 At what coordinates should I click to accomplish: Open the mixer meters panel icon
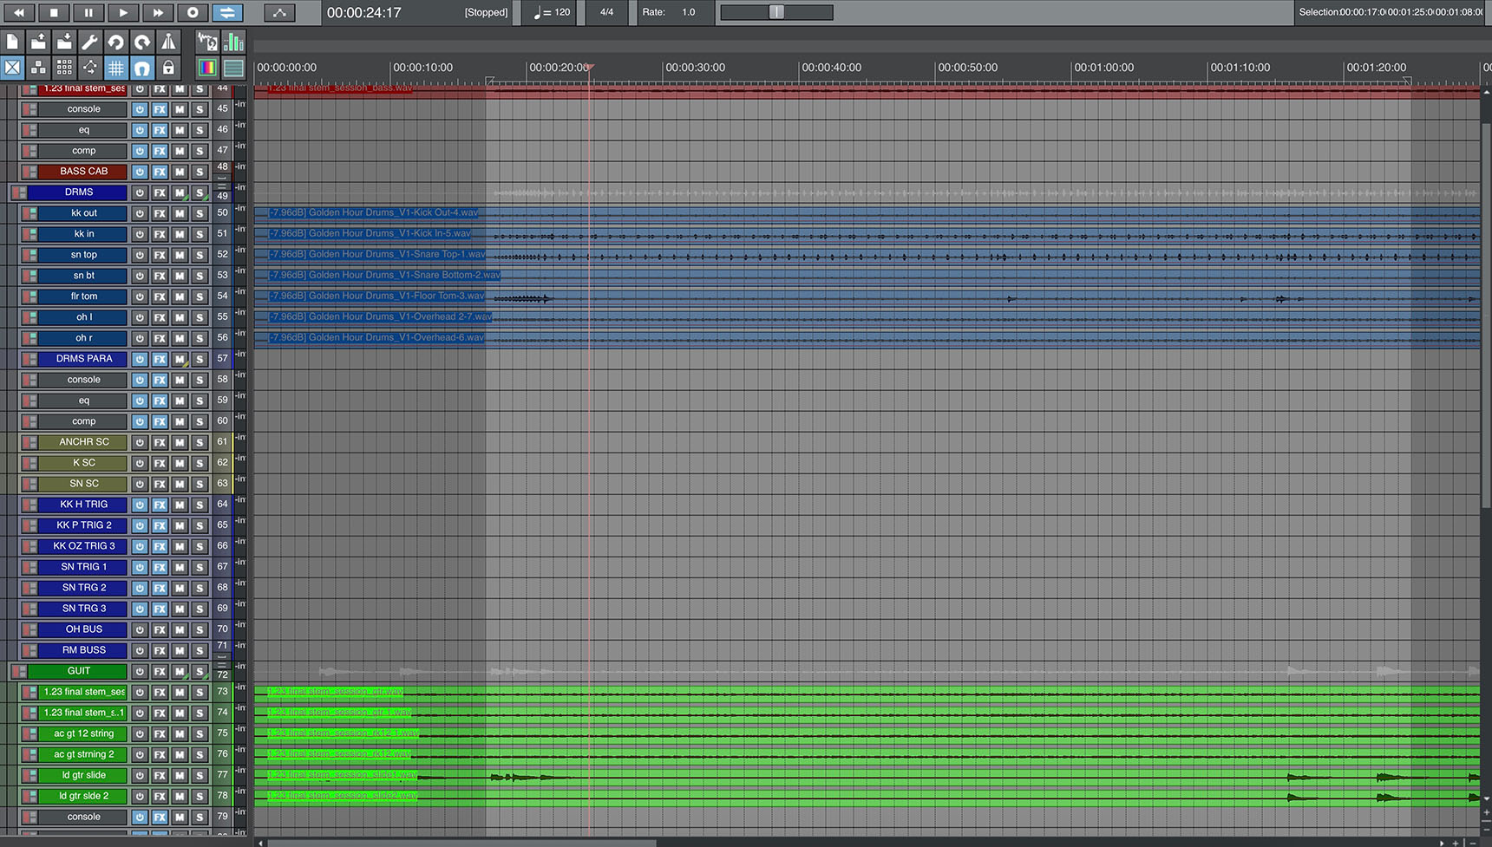(x=234, y=41)
